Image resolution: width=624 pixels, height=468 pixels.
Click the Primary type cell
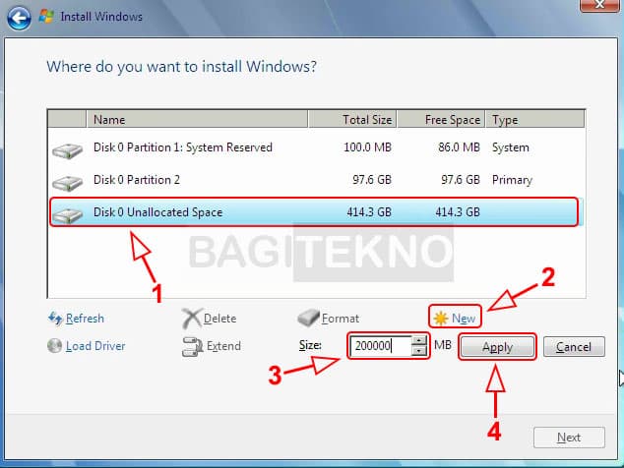click(x=512, y=180)
